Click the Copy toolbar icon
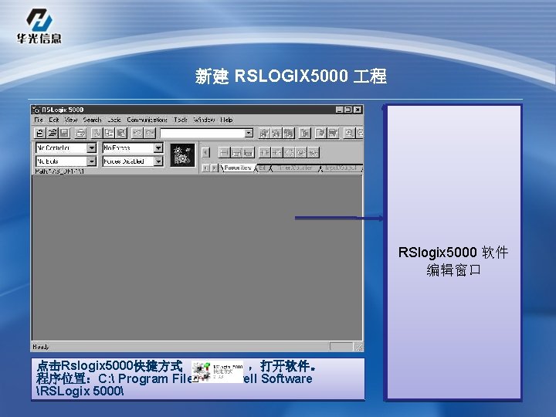This screenshot has width=556, height=417. (x=109, y=133)
